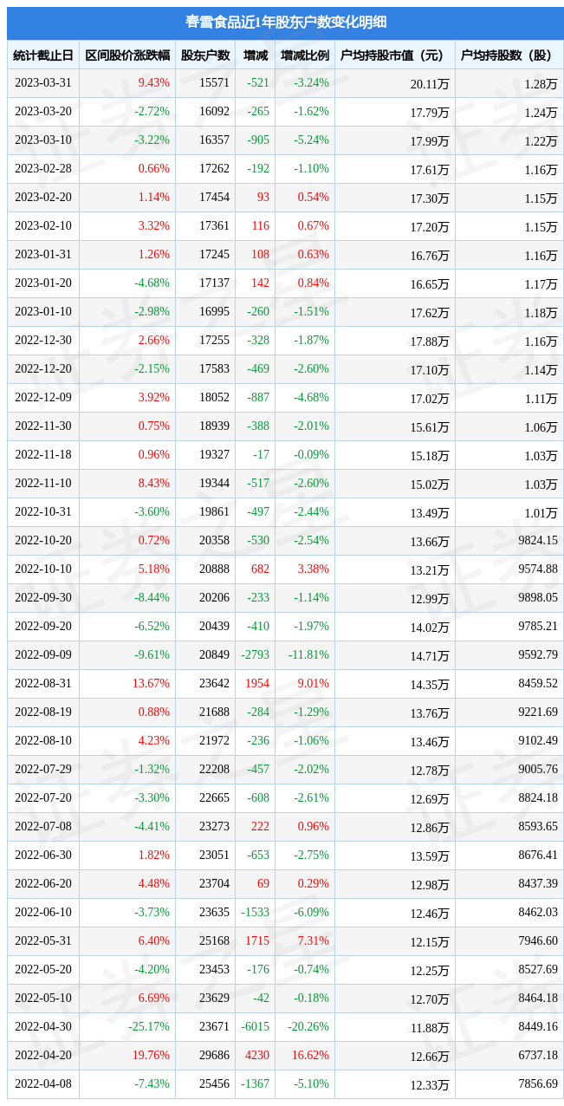Click the 区间股价涨跌幅 column header
Image resolution: width=564 pixels, height=1106 pixels.
pyautogui.click(x=127, y=55)
